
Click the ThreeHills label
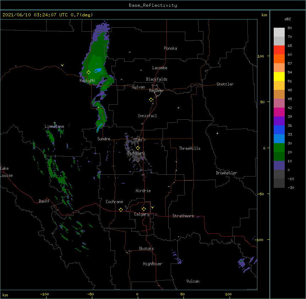point(190,148)
